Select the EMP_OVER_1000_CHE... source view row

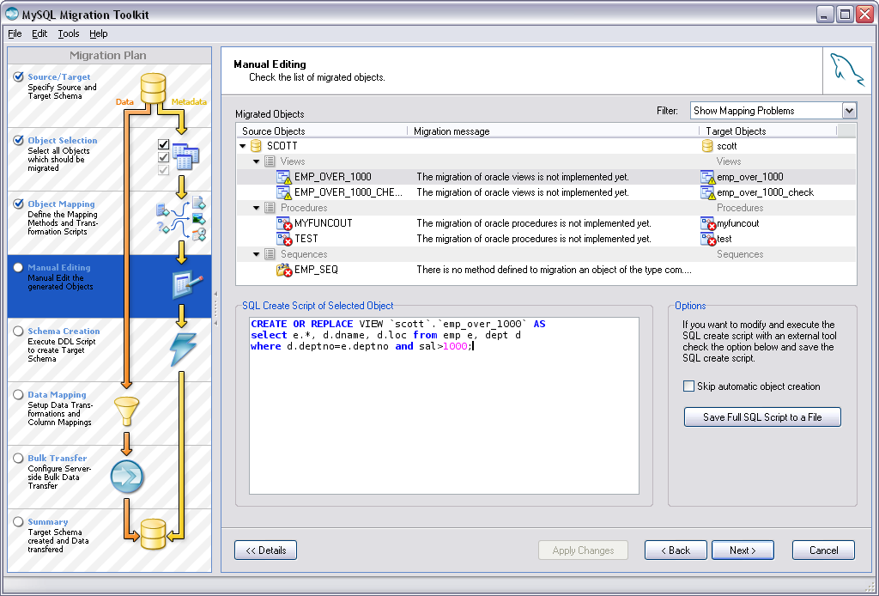(x=547, y=193)
